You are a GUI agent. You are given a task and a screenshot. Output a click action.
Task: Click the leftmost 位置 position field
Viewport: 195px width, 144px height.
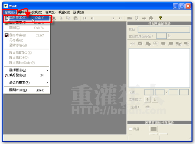coord(149,92)
